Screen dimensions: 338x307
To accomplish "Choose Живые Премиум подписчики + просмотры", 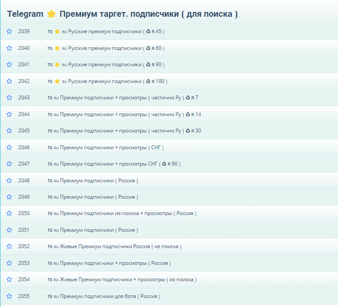I will click(122, 279).
